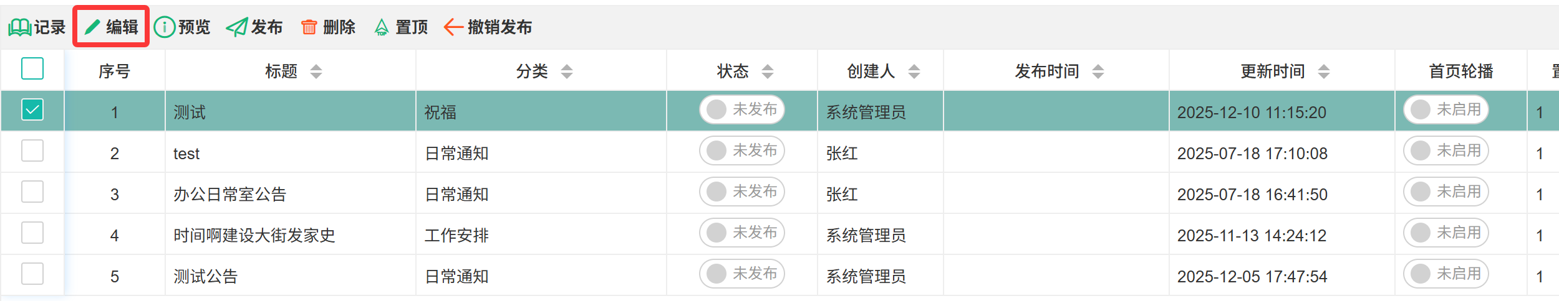Open the 记录 (records) book icon

click(x=20, y=27)
